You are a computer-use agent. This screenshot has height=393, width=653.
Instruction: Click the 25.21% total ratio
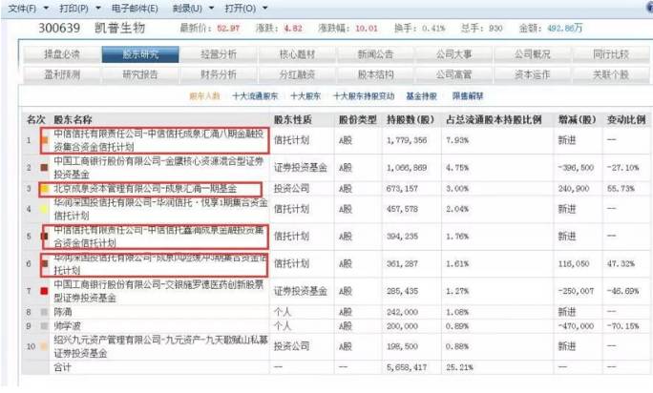coord(459,367)
